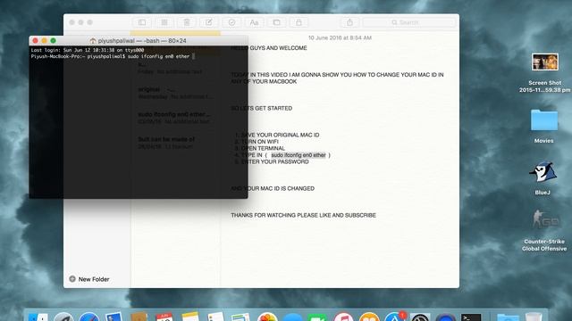Screen dimensions: 572x321
Task: Open the Aa text format button in Notes
Action: coord(254,22)
